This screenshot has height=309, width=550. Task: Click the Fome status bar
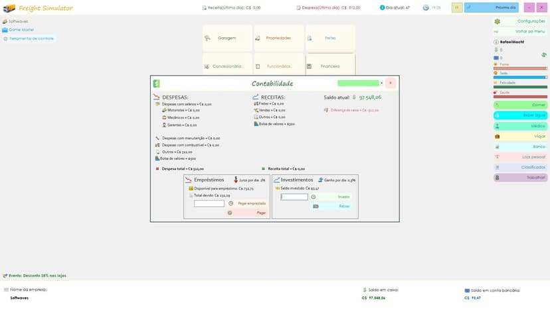tap(520, 68)
